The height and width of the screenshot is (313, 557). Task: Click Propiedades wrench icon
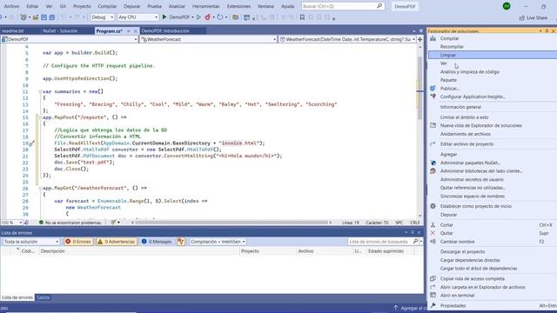433,305
